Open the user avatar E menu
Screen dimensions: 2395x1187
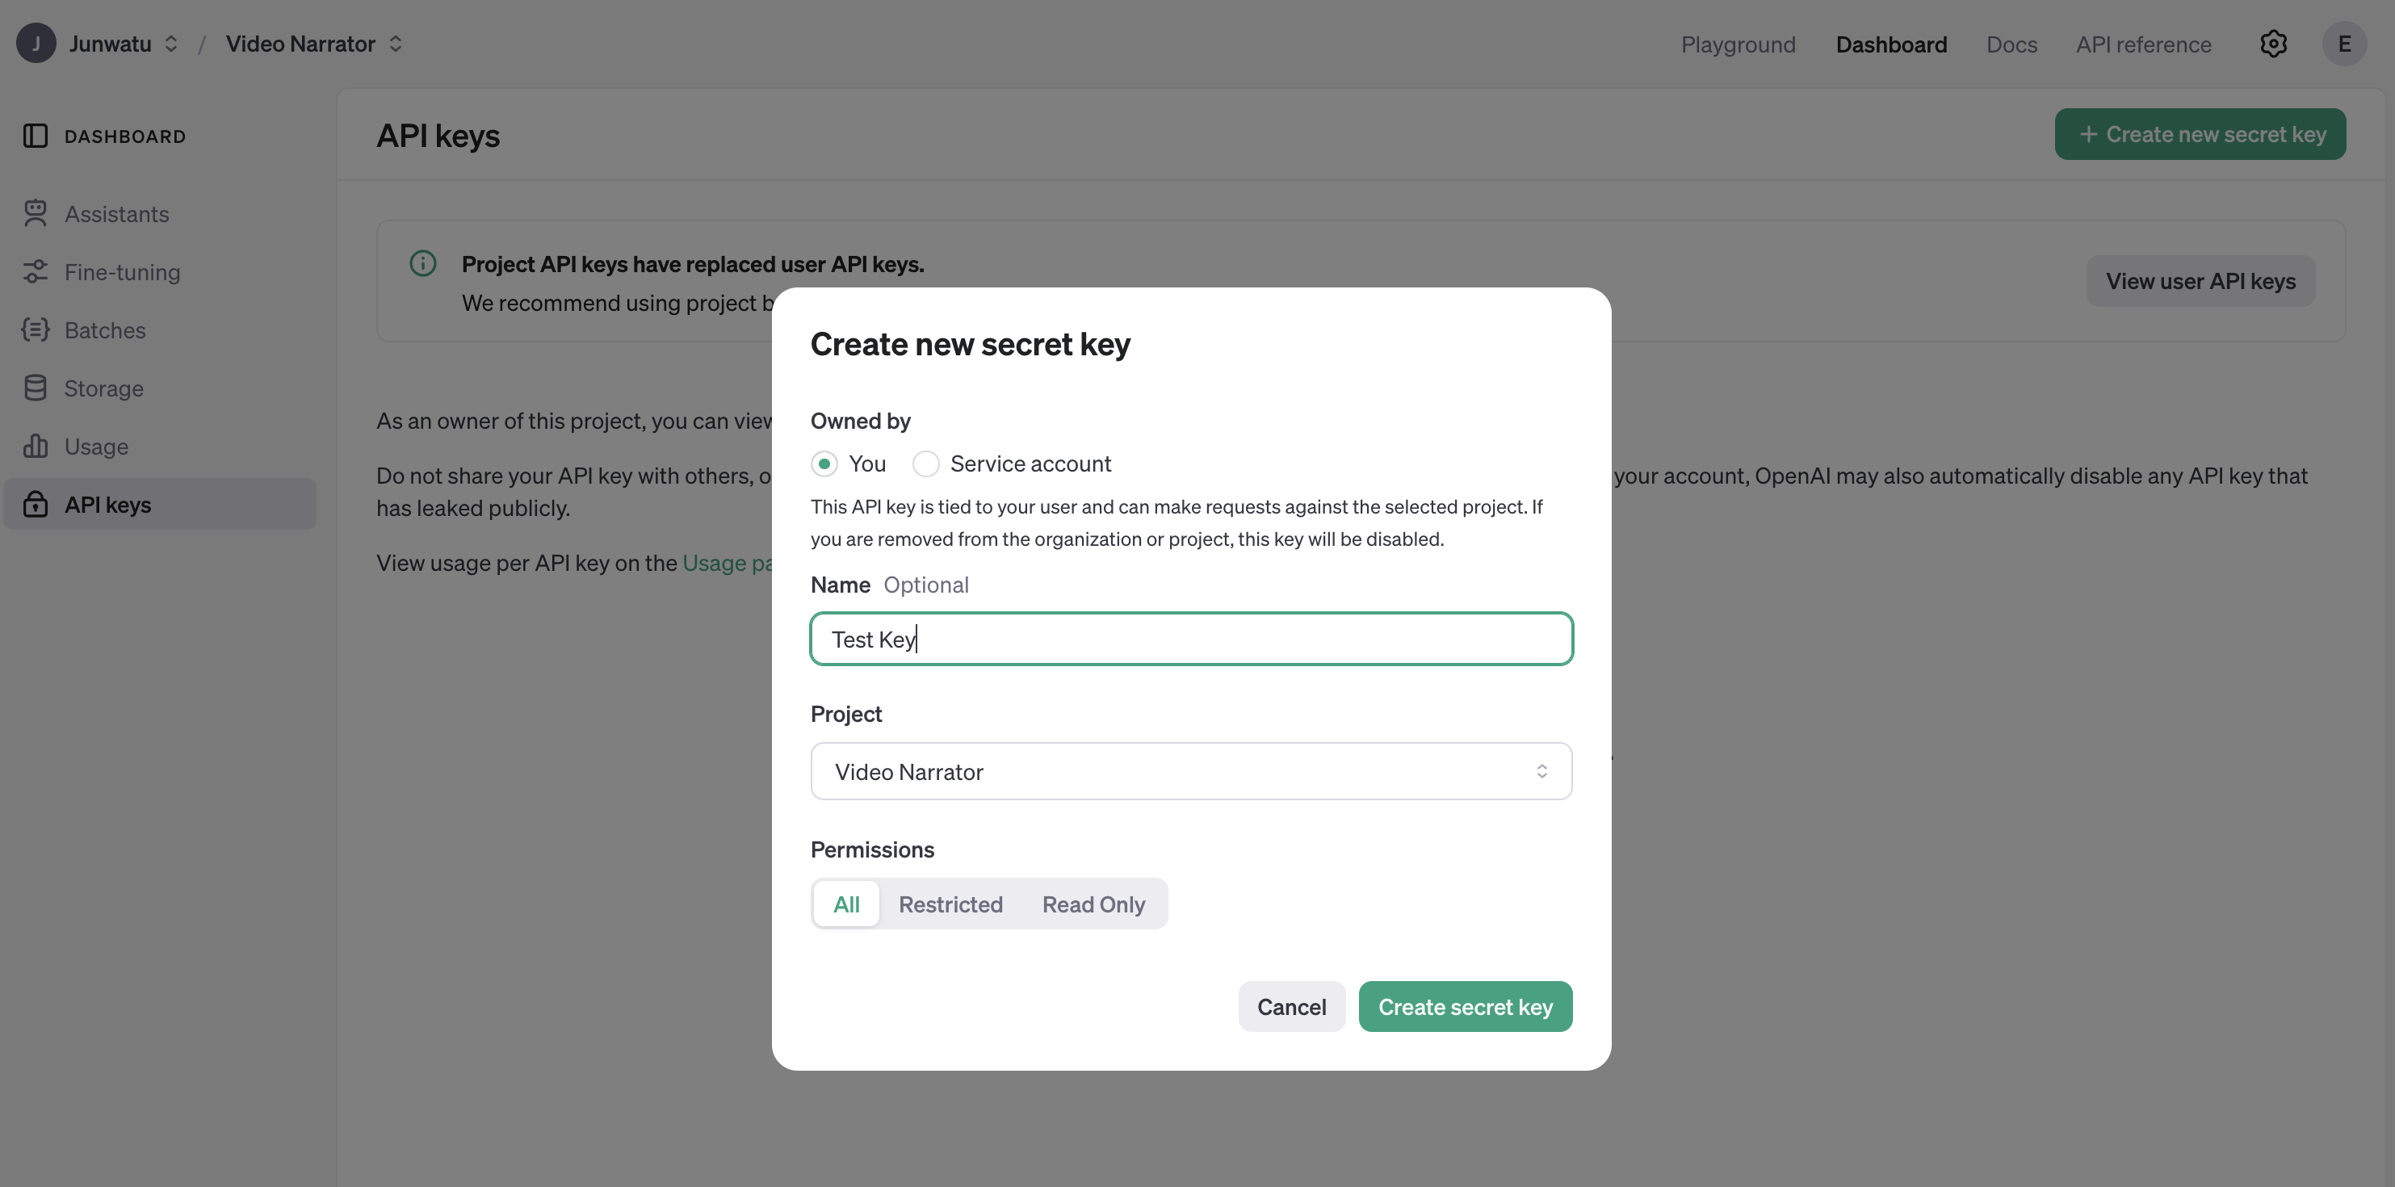pos(2343,44)
